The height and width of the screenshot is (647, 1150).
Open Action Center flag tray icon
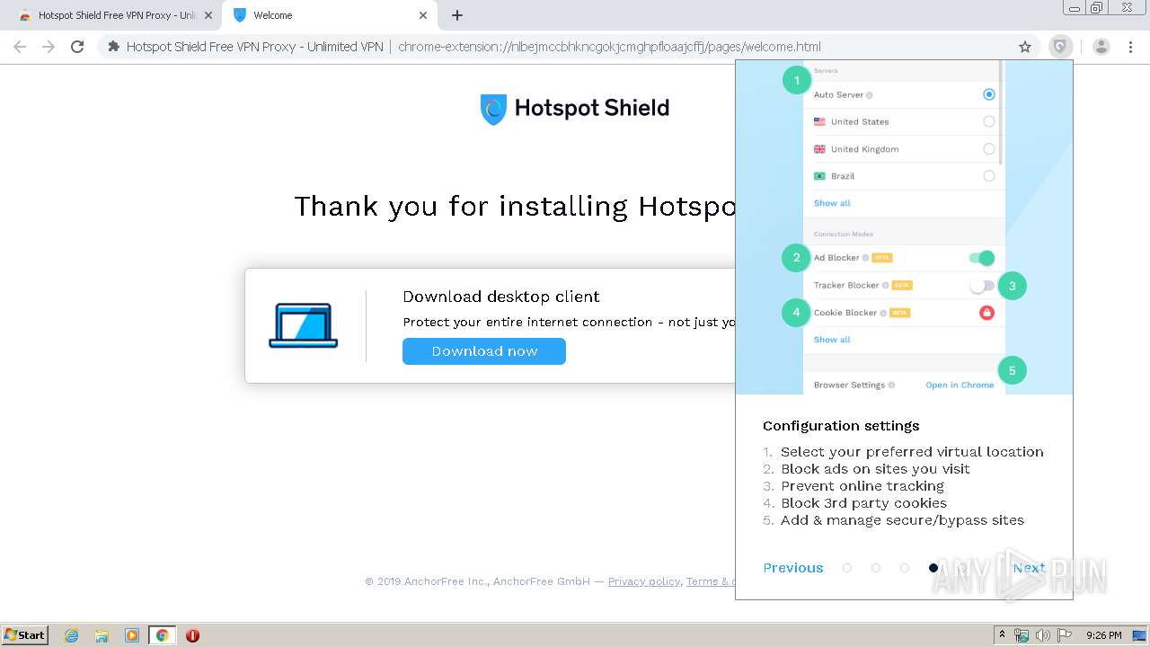(1065, 635)
